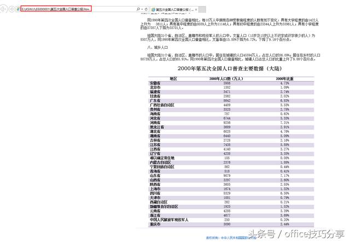Go back with the browser Back arrow

pyautogui.click(x=3, y=9)
